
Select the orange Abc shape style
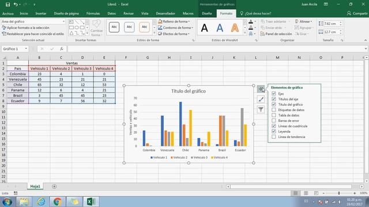[x=144, y=27]
